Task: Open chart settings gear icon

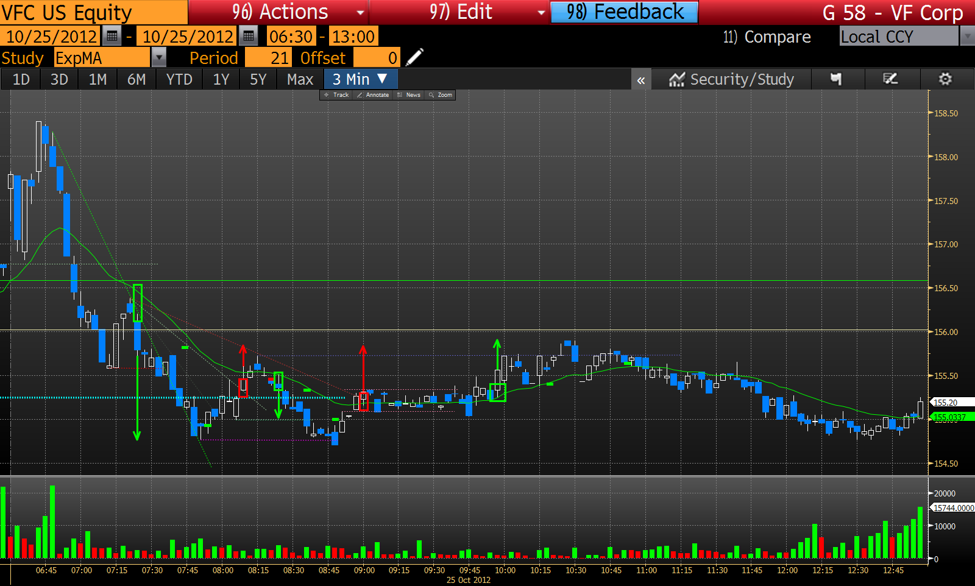Action: click(x=945, y=79)
